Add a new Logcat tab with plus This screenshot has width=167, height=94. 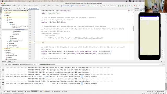[15, 61]
